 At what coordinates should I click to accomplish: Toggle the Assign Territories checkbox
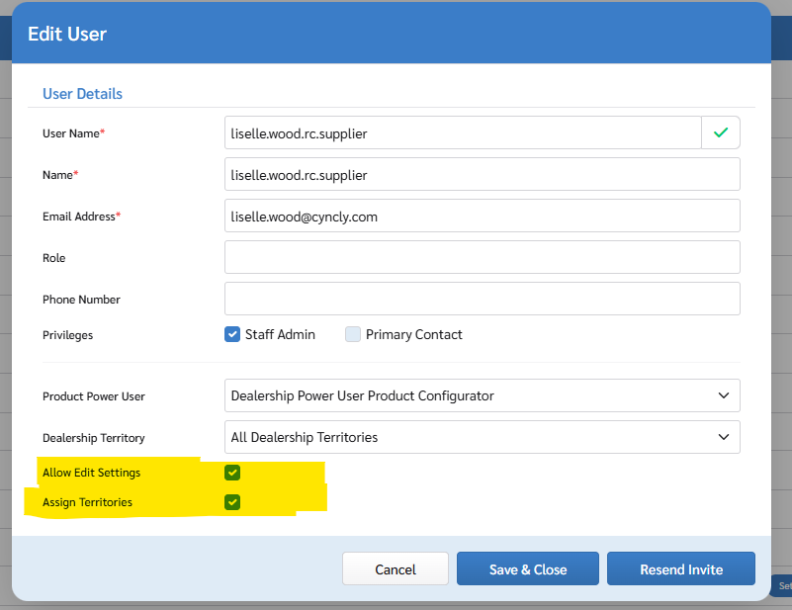click(232, 502)
